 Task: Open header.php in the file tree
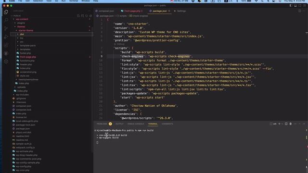(26, 64)
